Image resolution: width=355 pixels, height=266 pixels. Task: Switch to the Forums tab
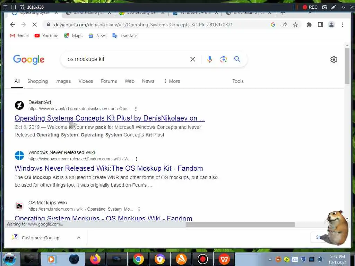click(x=109, y=81)
